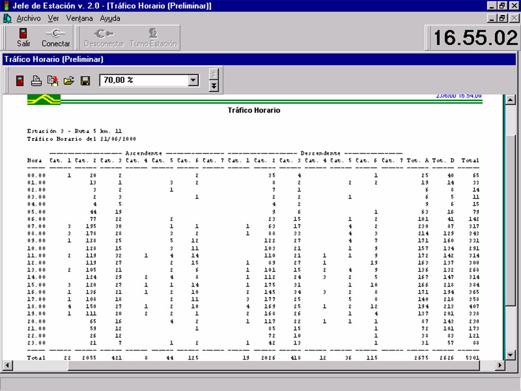Open the zoom percentage dropdown arrow

tap(193, 80)
